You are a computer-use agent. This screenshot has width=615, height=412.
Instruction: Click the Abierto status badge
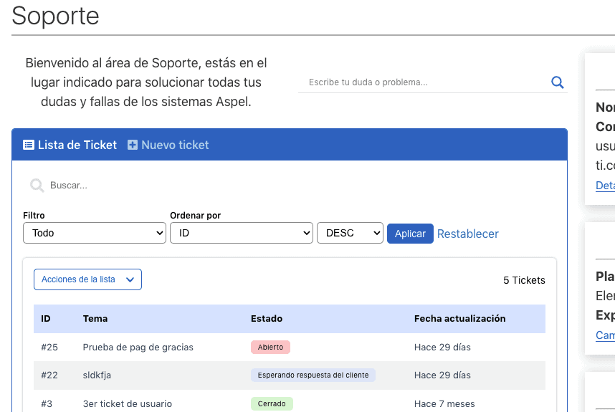tap(271, 348)
